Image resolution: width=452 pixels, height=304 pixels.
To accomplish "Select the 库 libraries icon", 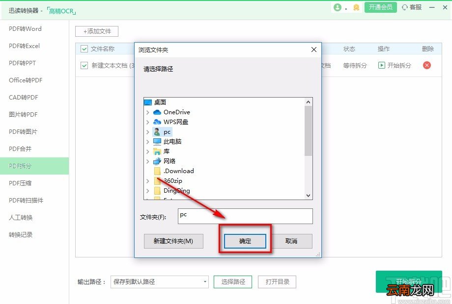I will [x=157, y=152].
